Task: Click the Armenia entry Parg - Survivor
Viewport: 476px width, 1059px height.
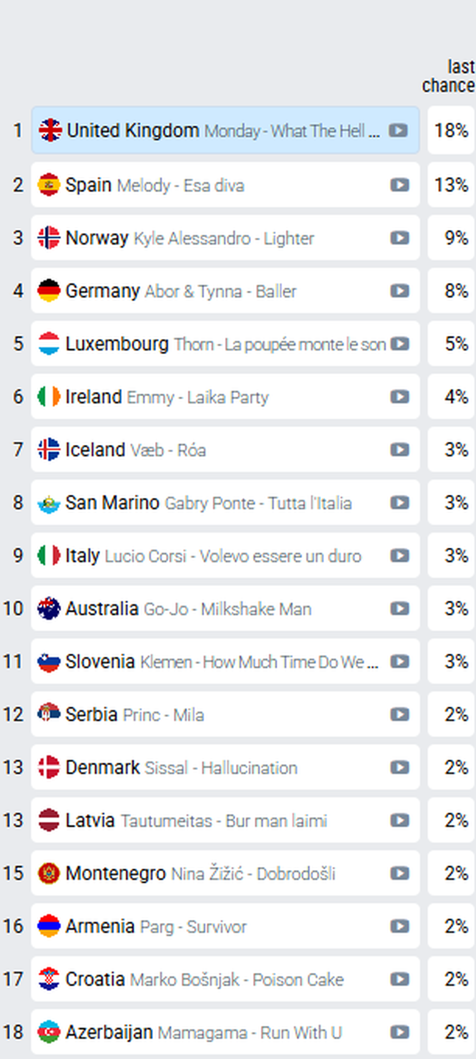Action: point(214,926)
